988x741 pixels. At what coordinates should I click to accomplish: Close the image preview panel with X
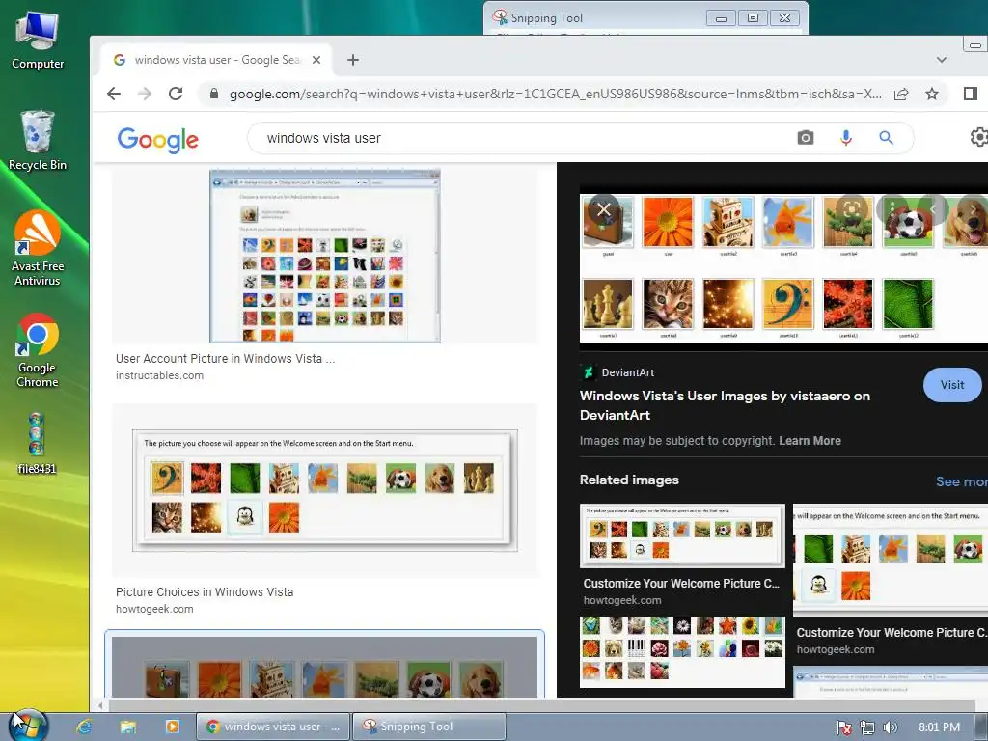click(x=604, y=209)
